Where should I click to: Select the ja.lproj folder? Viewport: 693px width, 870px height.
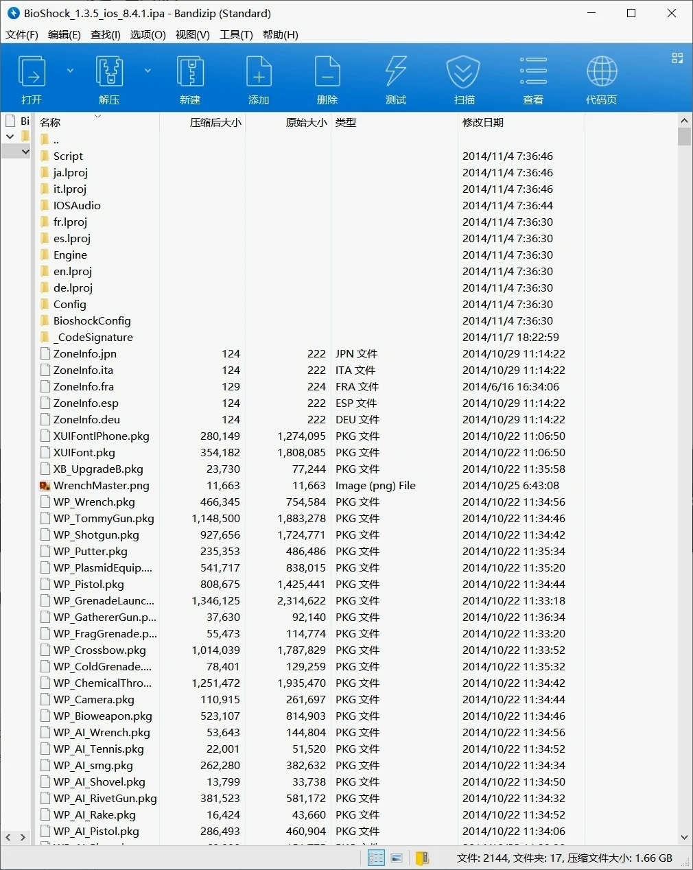[71, 173]
